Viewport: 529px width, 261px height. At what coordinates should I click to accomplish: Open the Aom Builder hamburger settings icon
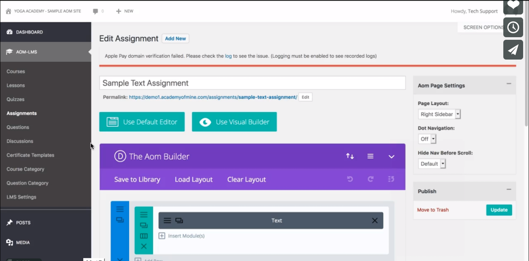pos(371,156)
